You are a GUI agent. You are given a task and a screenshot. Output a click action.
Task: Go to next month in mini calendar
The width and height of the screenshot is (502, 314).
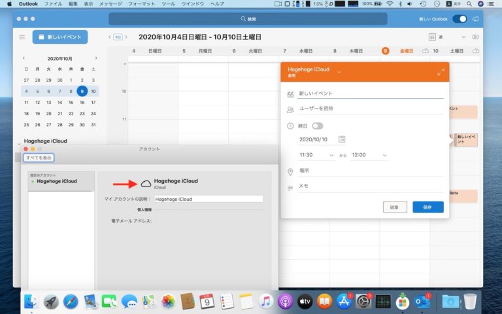(96, 58)
